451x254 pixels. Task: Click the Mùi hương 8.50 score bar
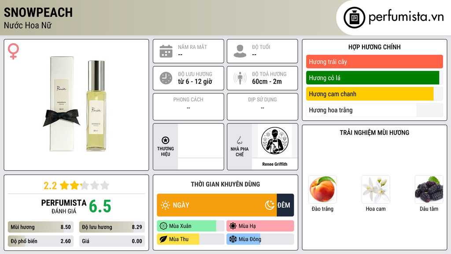41,227
